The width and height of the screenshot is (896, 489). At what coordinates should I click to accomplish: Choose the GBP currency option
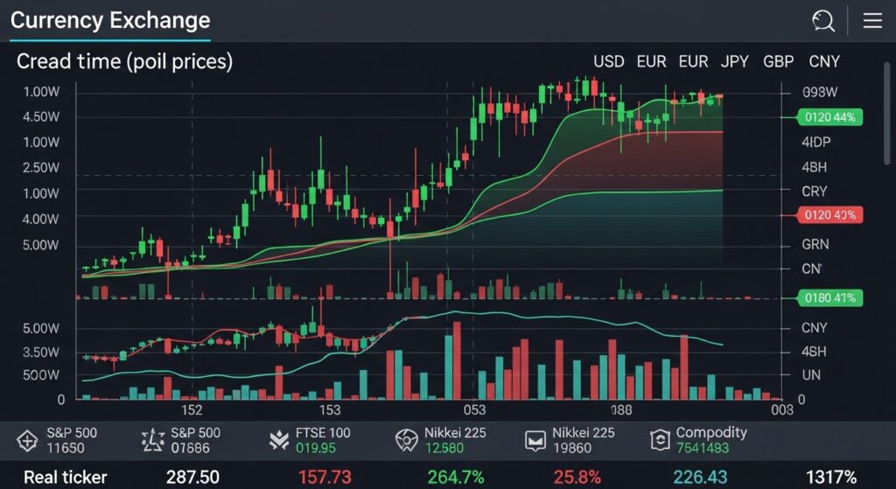(x=779, y=62)
